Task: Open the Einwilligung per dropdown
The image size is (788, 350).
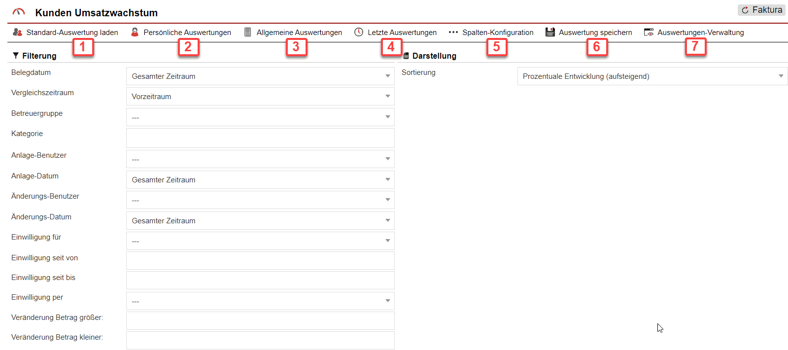Action: point(260,301)
